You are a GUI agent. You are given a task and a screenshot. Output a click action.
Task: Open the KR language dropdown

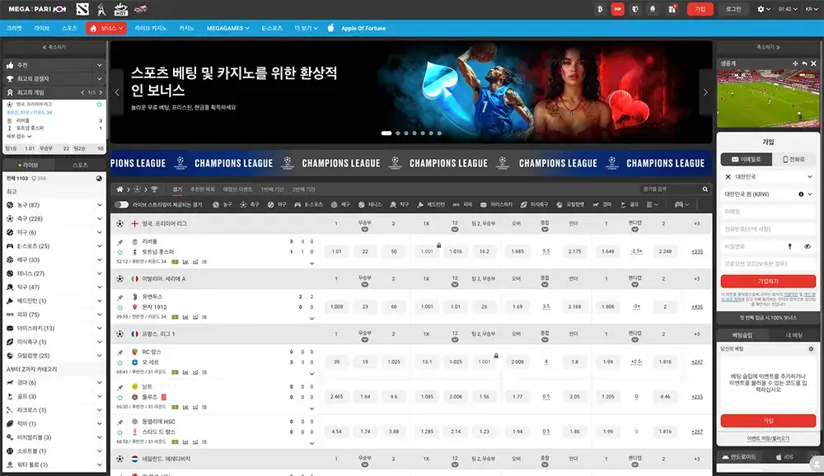tap(812, 9)
